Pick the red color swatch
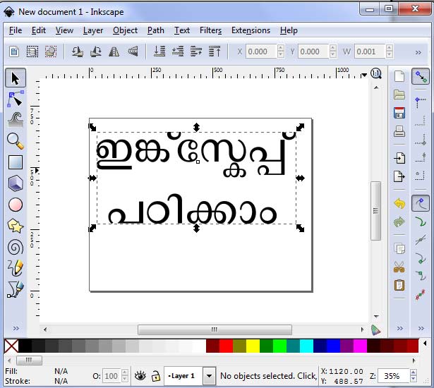434x388 pixels. (x=226, y=346)
